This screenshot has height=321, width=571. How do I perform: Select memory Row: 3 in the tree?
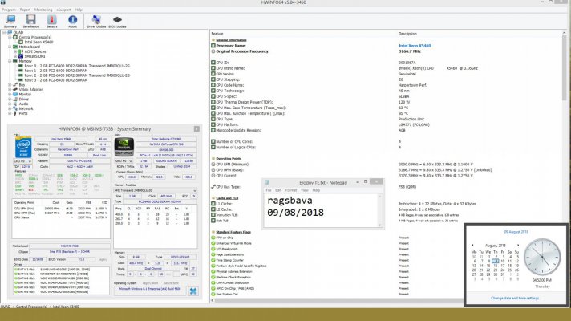click(55, 80)
